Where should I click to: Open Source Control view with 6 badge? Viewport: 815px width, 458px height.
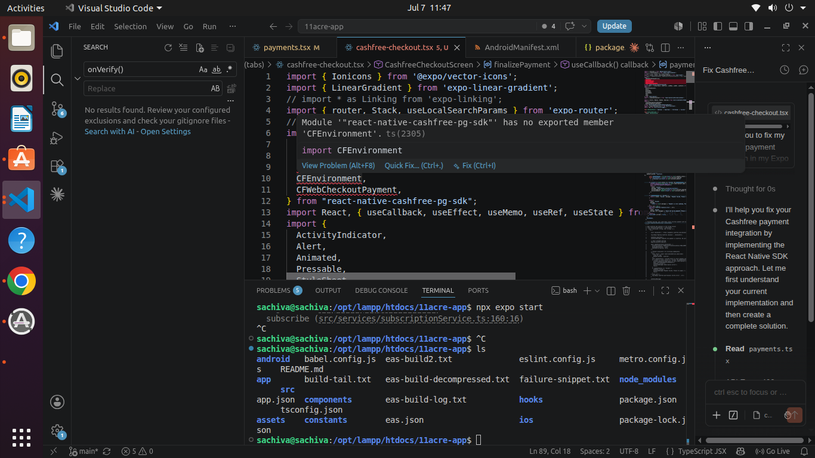point(57,109)
